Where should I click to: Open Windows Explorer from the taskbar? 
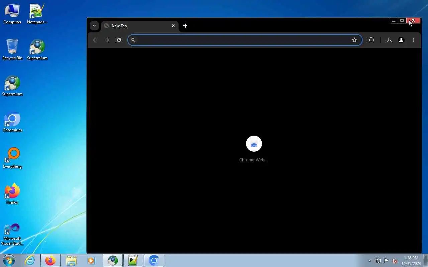point(71,260)
